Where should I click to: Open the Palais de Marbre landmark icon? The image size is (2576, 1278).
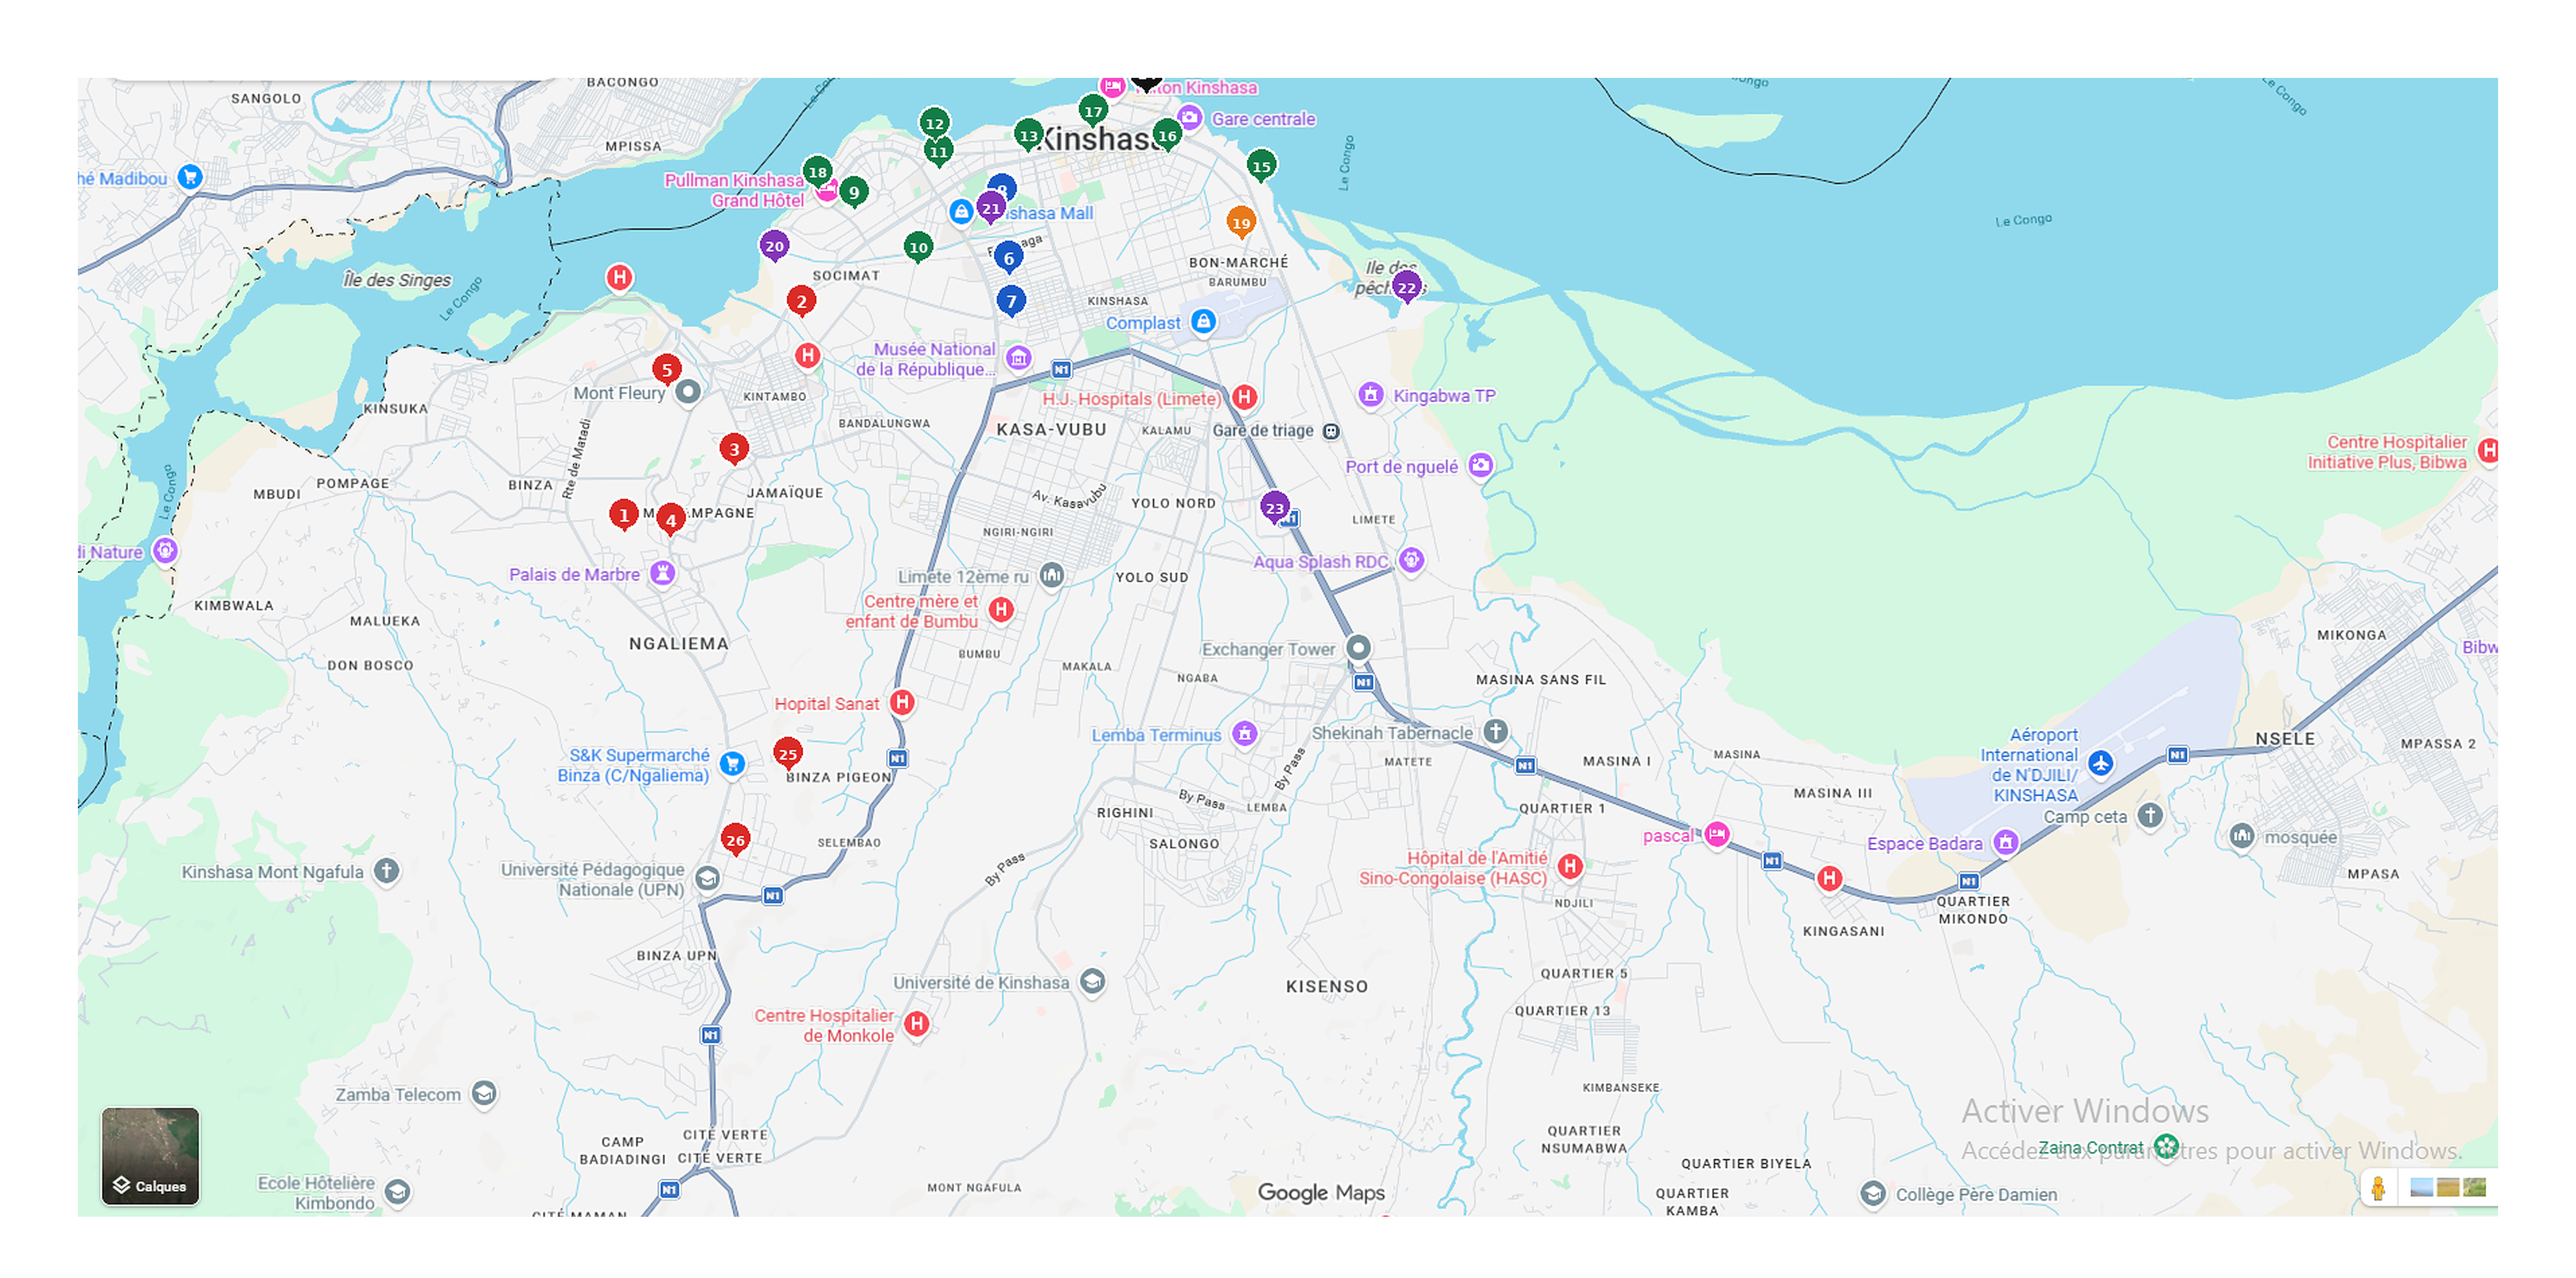click(662, 573)
